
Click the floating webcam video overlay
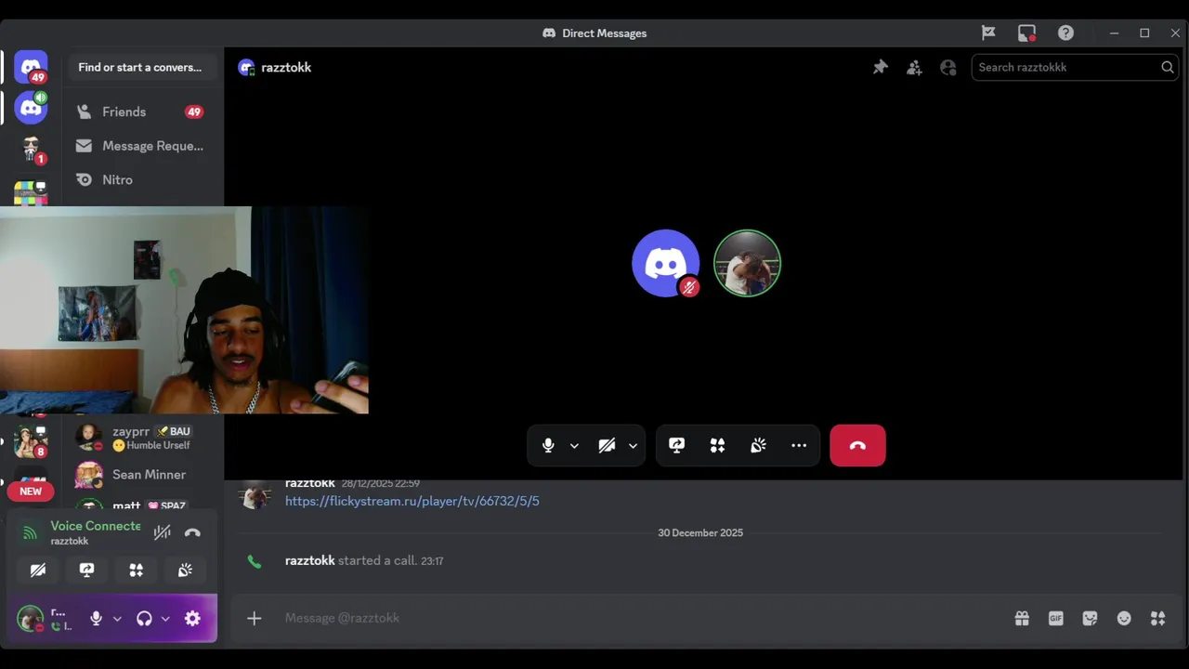click(x=184, y=310)
